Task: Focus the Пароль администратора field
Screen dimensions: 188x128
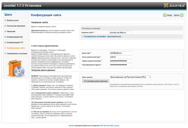Action: (121, 61)
